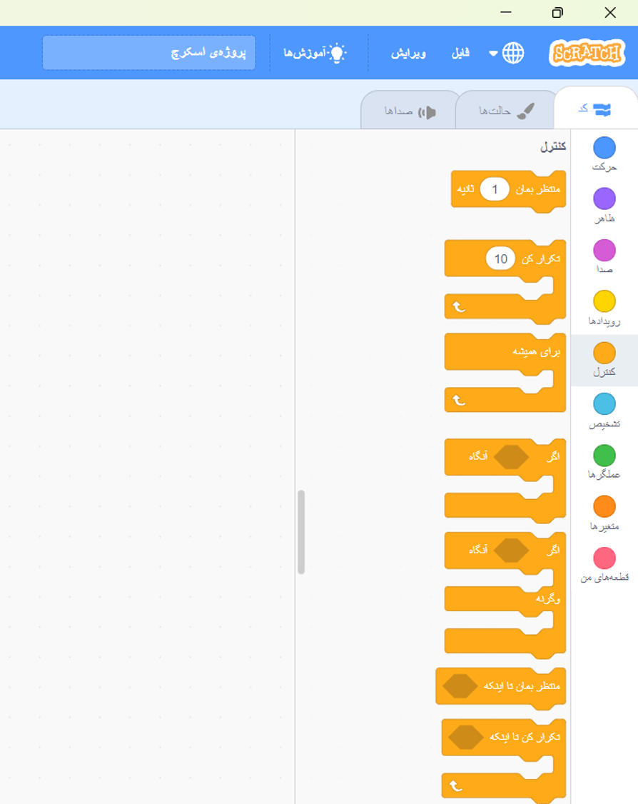Viewport: 638px width, 804px height.
Task: Select the Control (کنترل) category circle
Action: [604, 353]
